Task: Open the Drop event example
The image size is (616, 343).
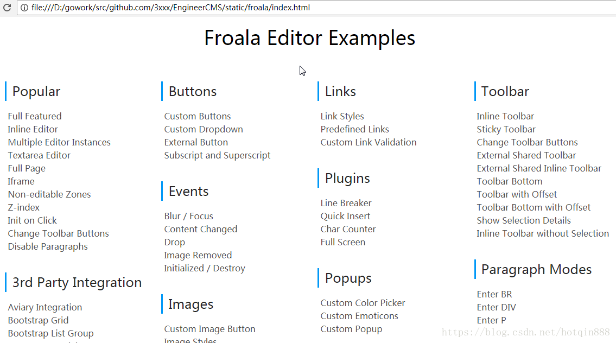Action: click(174, 242)
